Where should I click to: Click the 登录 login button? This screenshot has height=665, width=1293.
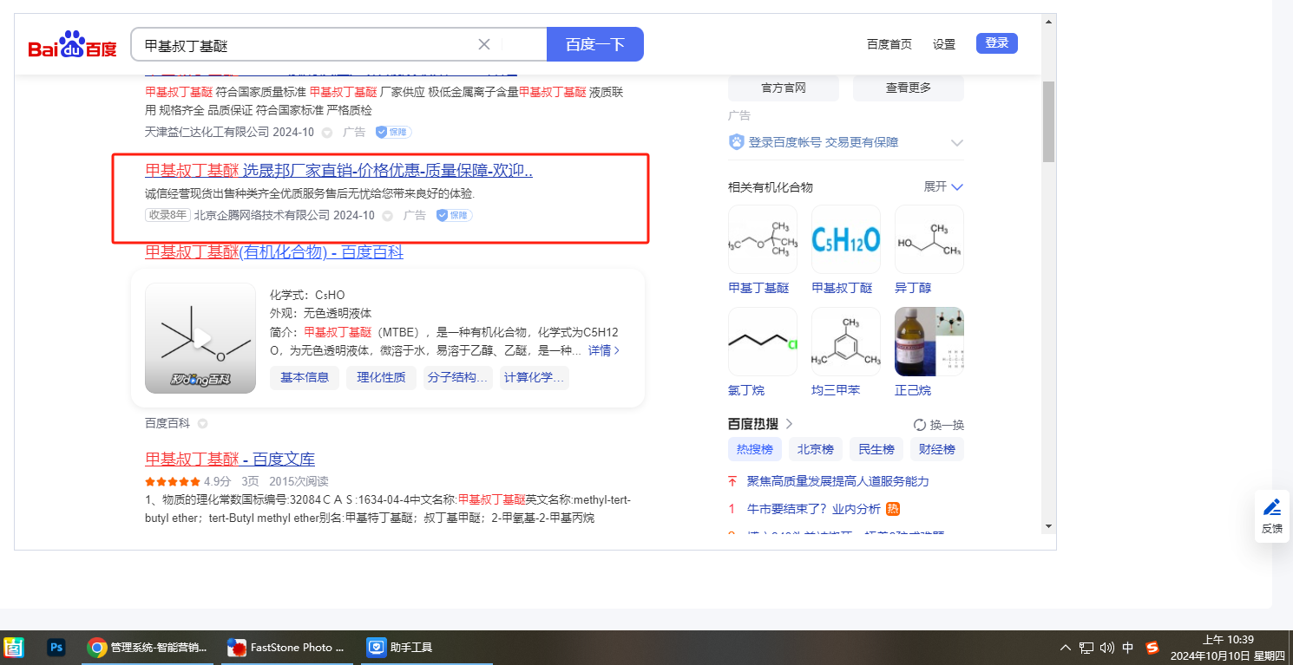[x=996, y=43]
